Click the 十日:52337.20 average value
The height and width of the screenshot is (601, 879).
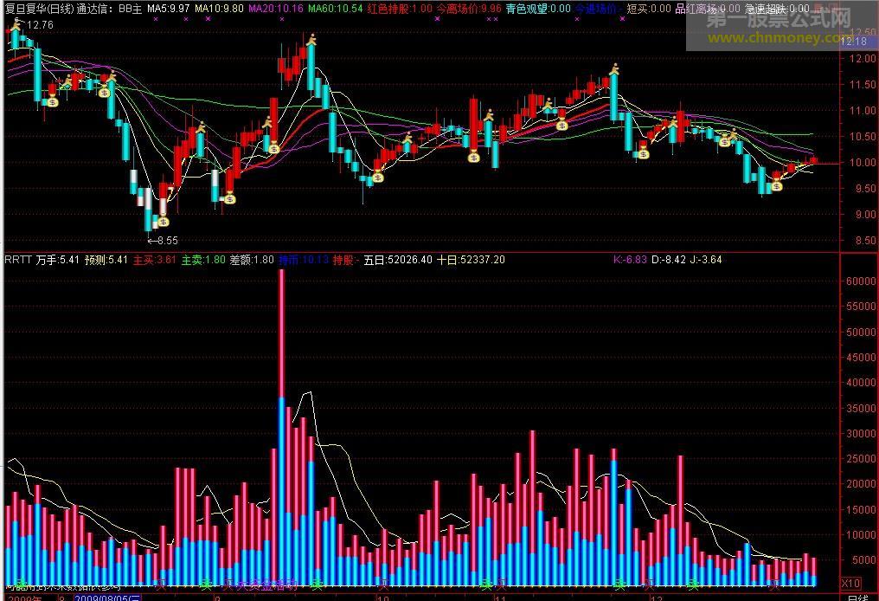tap(471, 259)
